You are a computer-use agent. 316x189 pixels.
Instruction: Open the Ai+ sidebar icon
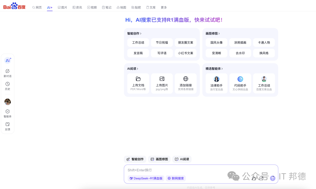[x=8, y=60]
